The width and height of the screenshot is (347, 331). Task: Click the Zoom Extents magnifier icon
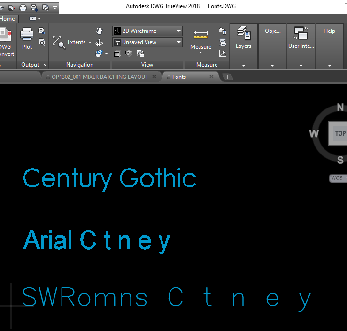click(x=59, y=42)
